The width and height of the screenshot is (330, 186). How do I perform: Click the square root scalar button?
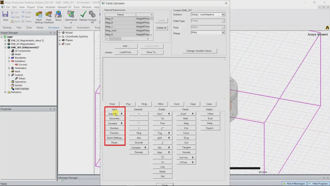(x=163, y=128)
